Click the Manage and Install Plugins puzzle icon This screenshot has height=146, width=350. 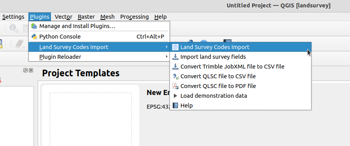click(34, 26)
